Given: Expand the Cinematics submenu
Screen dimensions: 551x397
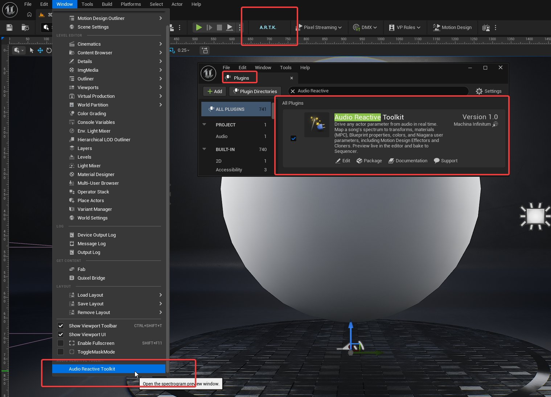Looking at the screenshot, I should point(109,44).
